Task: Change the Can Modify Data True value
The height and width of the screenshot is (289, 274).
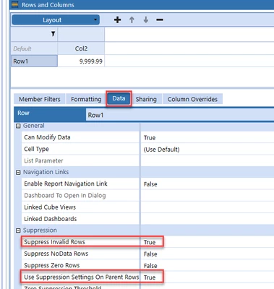Action: (x=207, y=137)
